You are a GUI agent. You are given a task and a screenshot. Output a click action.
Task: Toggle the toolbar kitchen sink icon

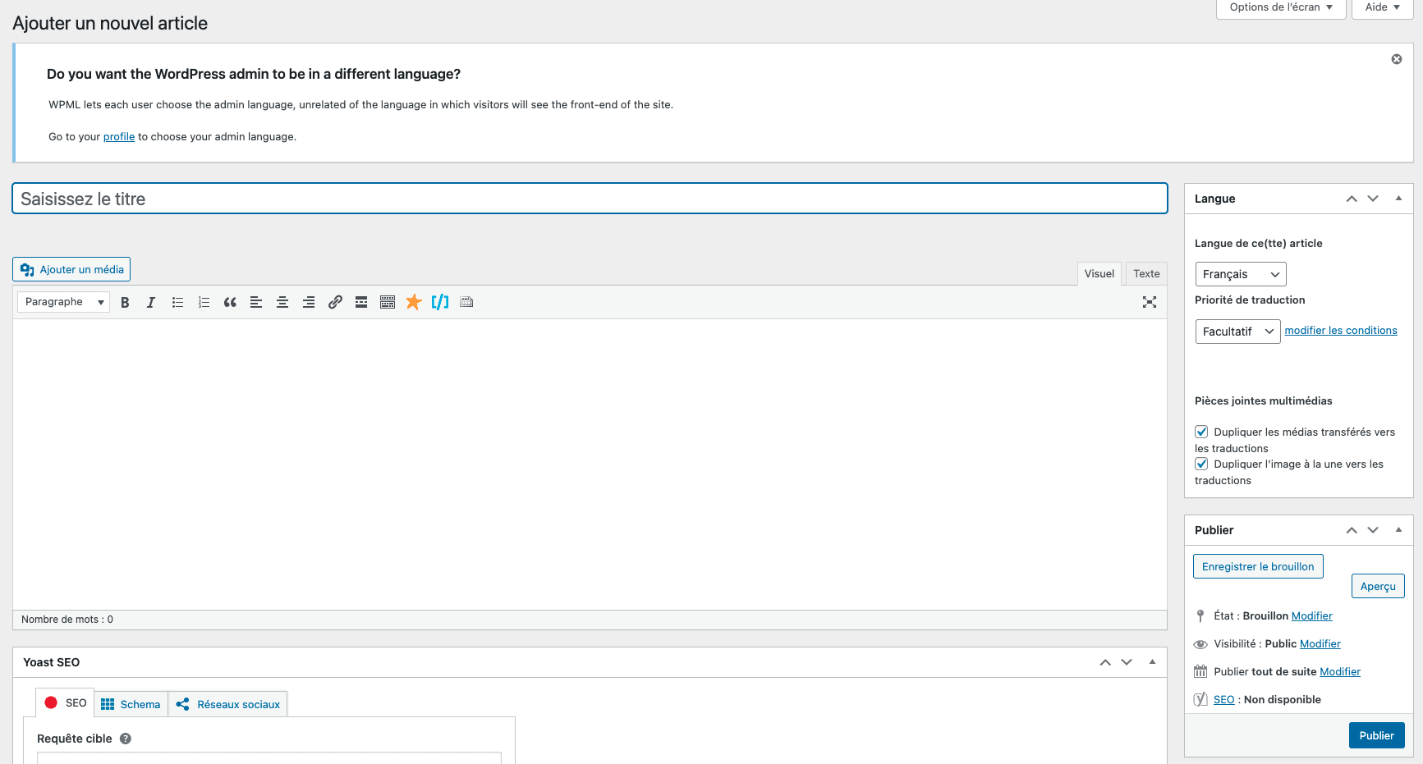(x=388, y=302)
